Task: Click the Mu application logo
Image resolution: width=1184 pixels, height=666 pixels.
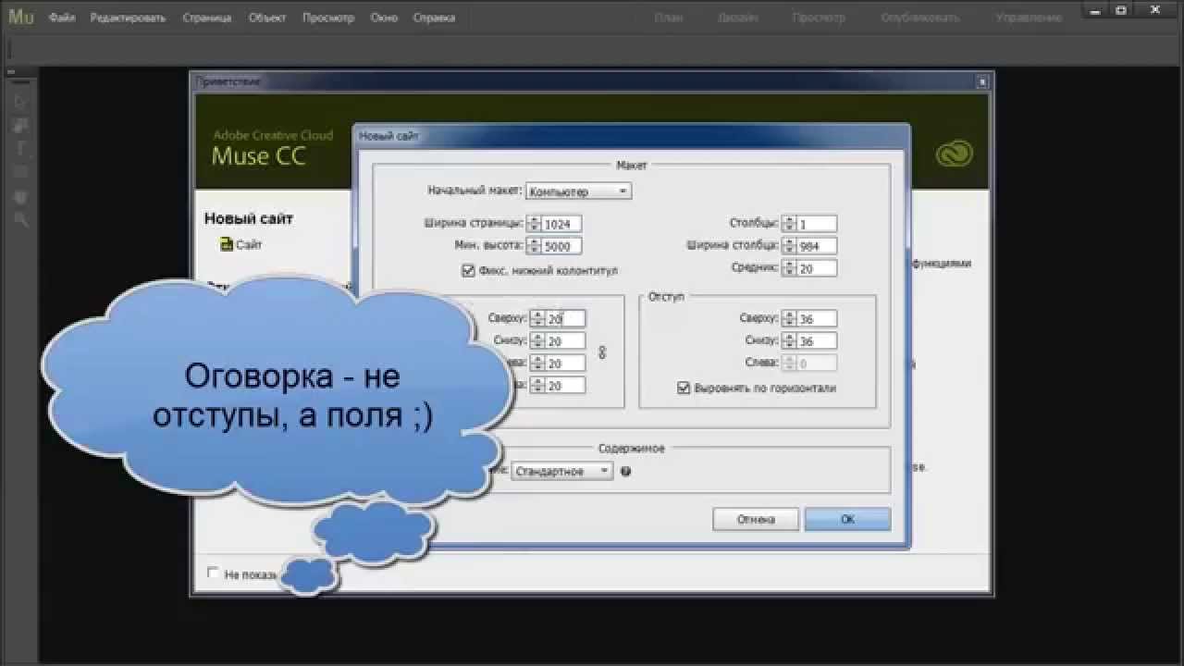Action: 20,17
